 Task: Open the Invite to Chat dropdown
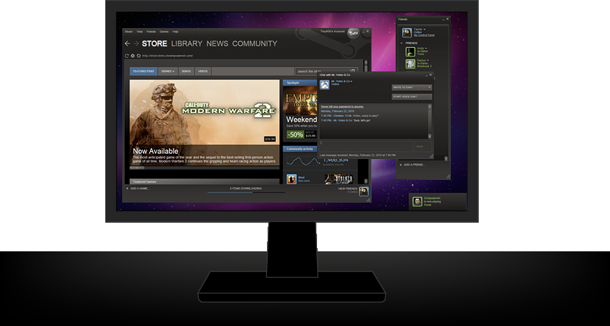pos(412,88)
